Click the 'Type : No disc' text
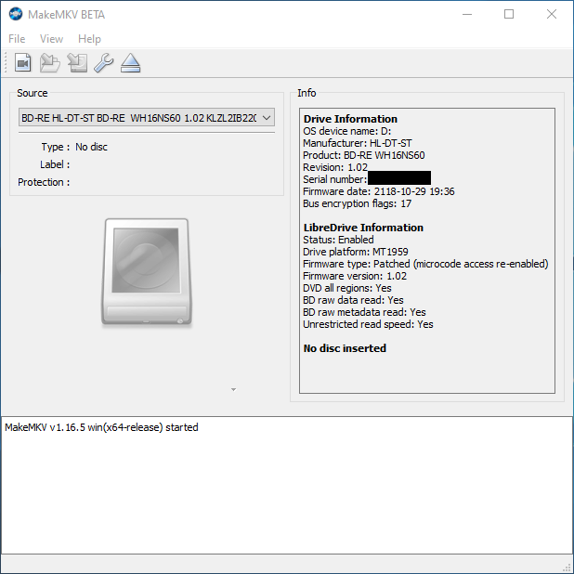This screenshot has width=574, height=574. coord(74,147)
